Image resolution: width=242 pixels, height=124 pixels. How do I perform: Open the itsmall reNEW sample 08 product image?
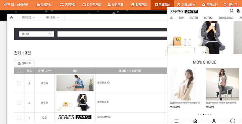pyautogui.click(x=223, y=84)
